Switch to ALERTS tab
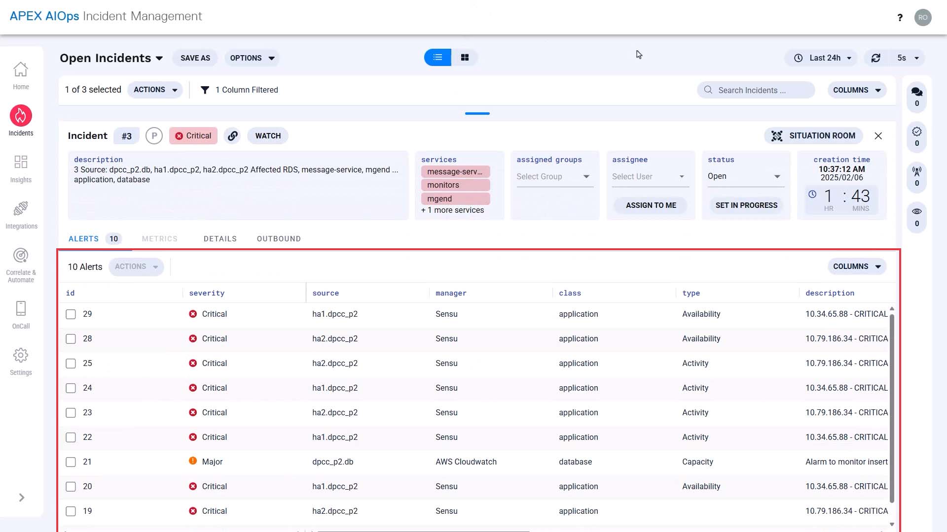The image size is (947, 532). point(94,239)
